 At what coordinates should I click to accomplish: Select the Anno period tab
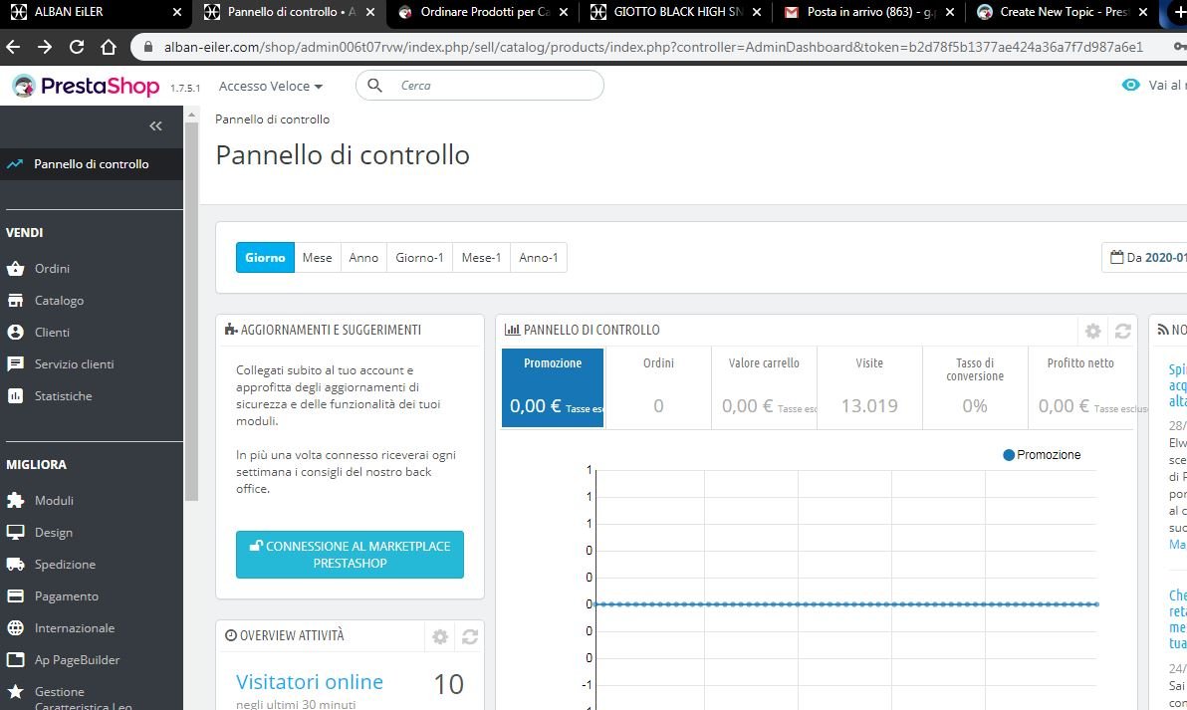click(x=363, y=257)
